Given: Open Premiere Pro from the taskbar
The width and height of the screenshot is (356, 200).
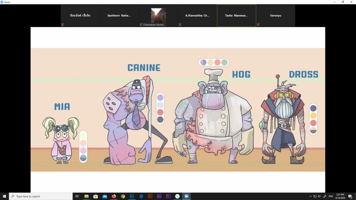Looking at the screenshot, I should pos(168,196).
